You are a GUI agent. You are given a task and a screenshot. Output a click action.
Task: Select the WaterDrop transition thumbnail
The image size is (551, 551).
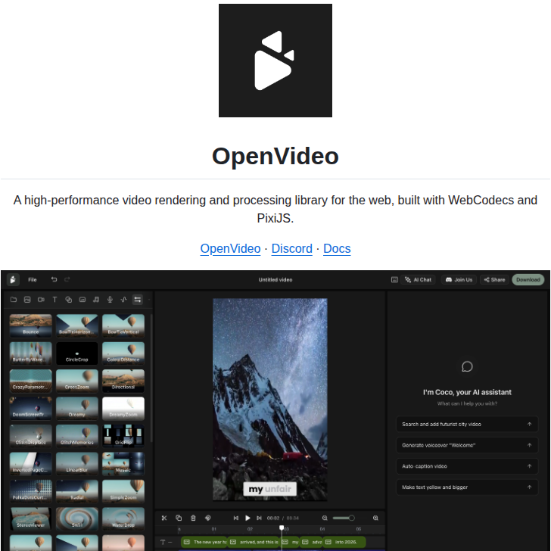(x=123, y=518)
